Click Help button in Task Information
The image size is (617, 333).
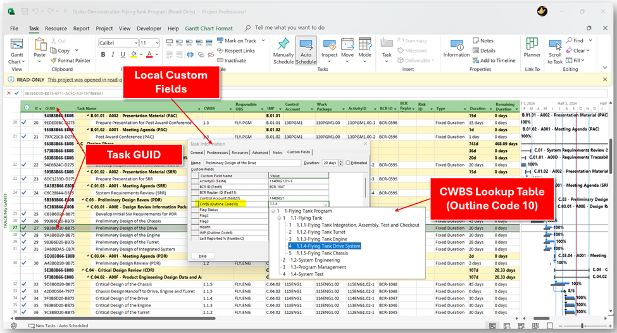pos(203,256)
